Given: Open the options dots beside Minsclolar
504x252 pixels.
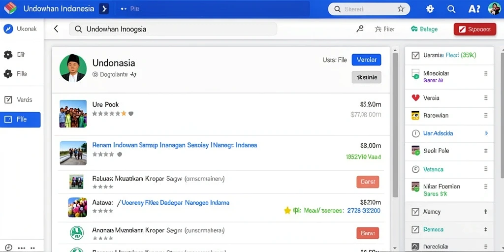Looking at the screenshot, I should (486, 73).
